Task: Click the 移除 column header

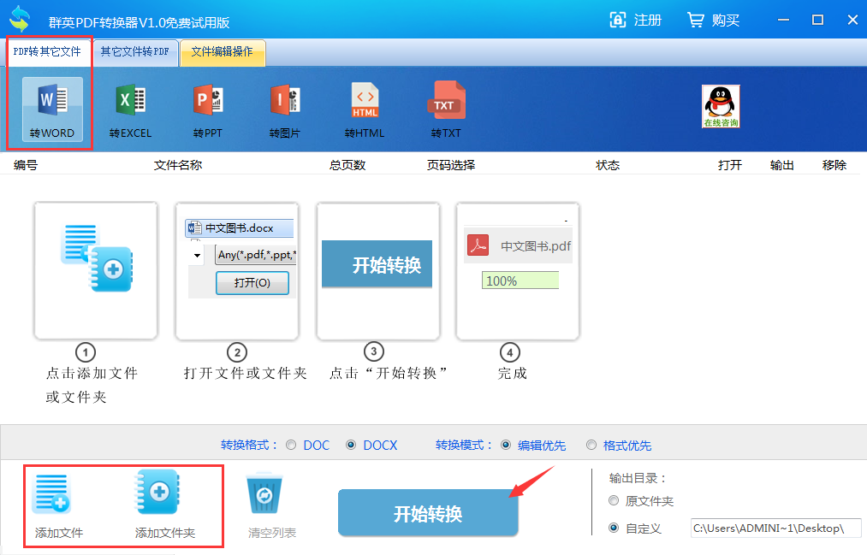Action: click(834, 165)
